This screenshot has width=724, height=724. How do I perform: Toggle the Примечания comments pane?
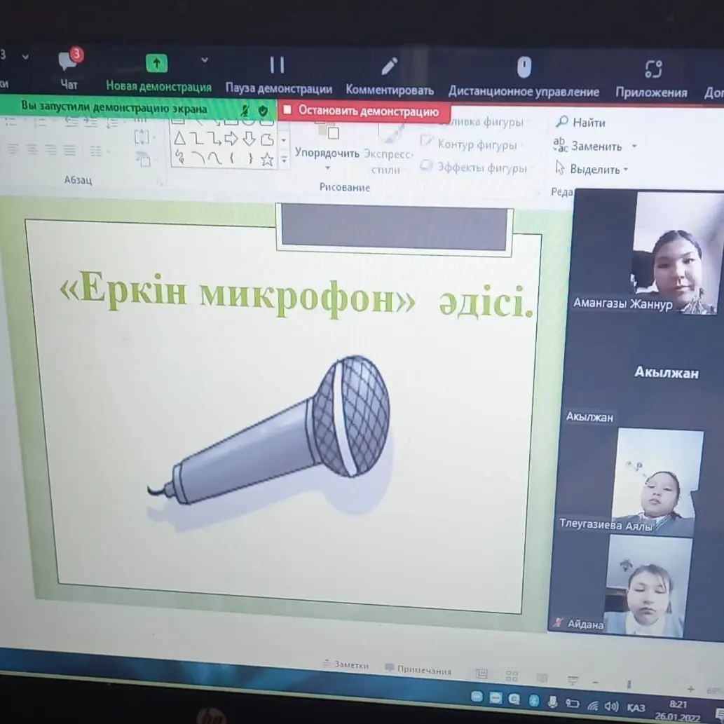(x=418, y=669)
